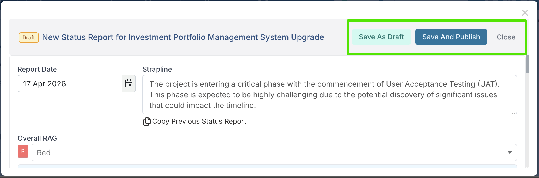The width and height of the screenshot is (539, 178).
Task: Click the light blue panel below Overall RAG
Action: coord(267,166)
